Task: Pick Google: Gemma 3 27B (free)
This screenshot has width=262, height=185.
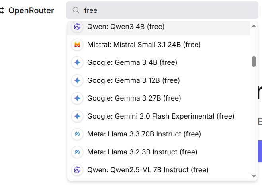Action: click(134, 98)
